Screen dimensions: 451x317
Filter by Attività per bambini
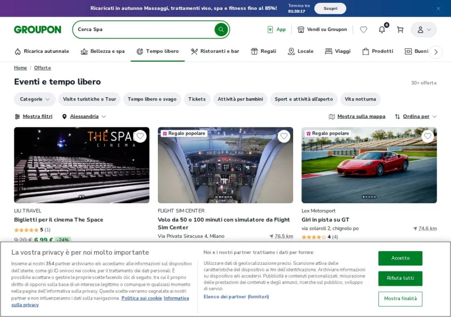[240, 99]
